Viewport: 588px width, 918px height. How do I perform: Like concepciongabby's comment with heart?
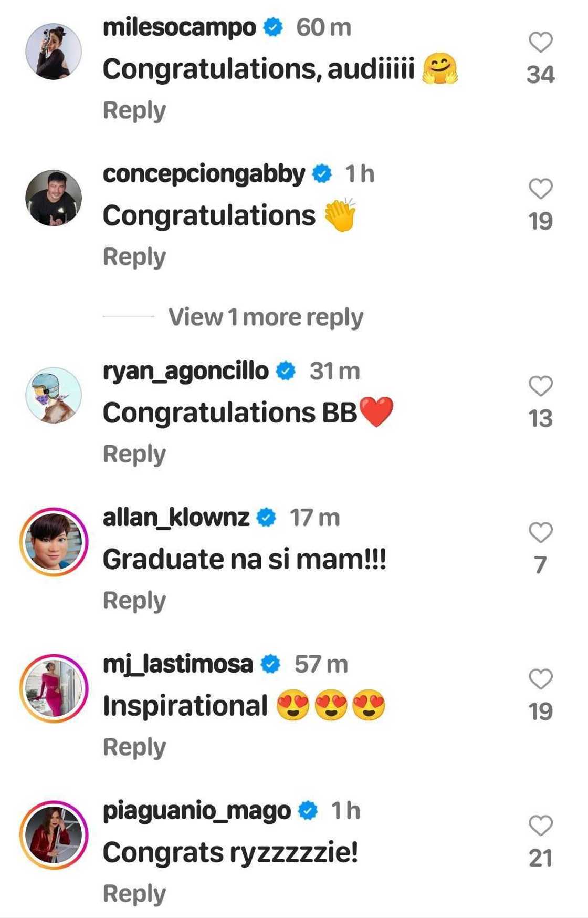coord(540,189)
